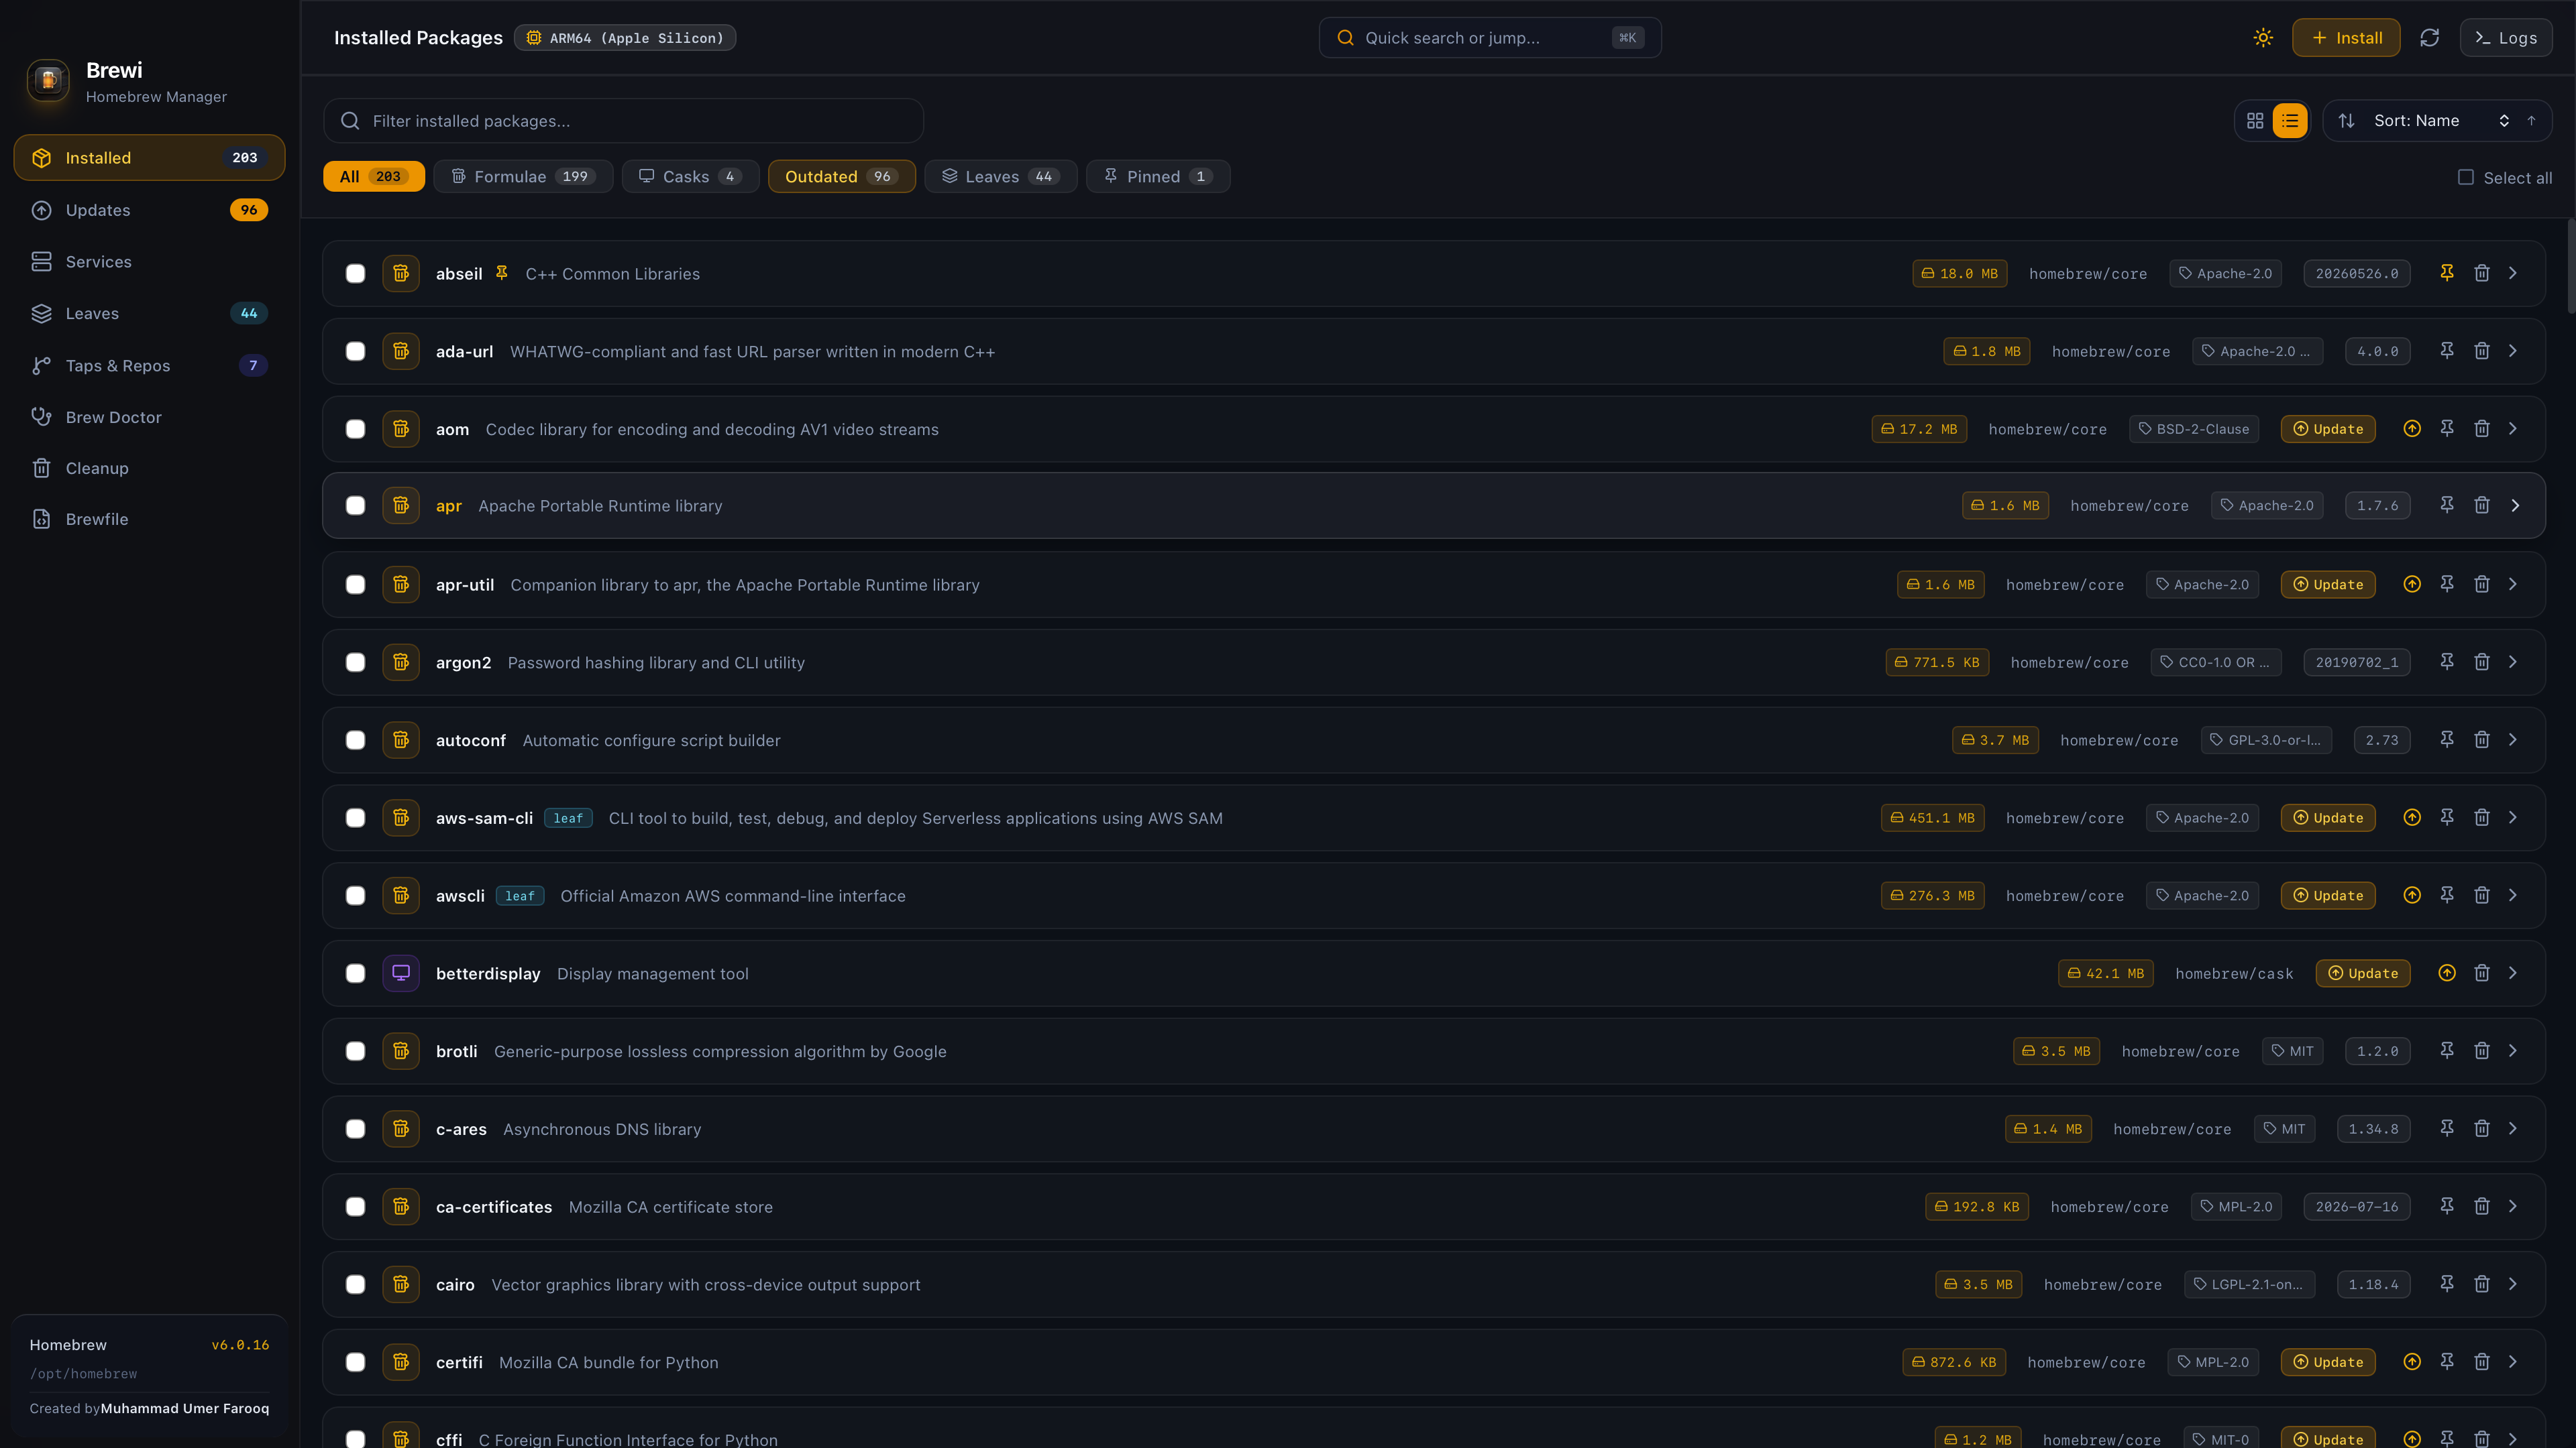The width and height of the screenshot is (2576, 1448).
Task: Click upgrade arrow icon for certifi
Action: (2412, 1362)
